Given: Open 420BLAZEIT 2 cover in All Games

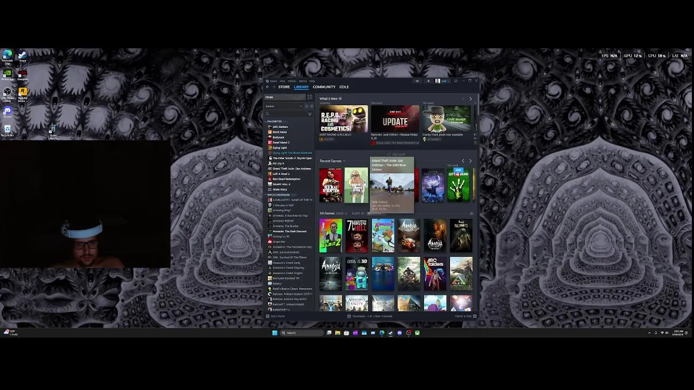Looking at the screenshot, I should (331, 236).
